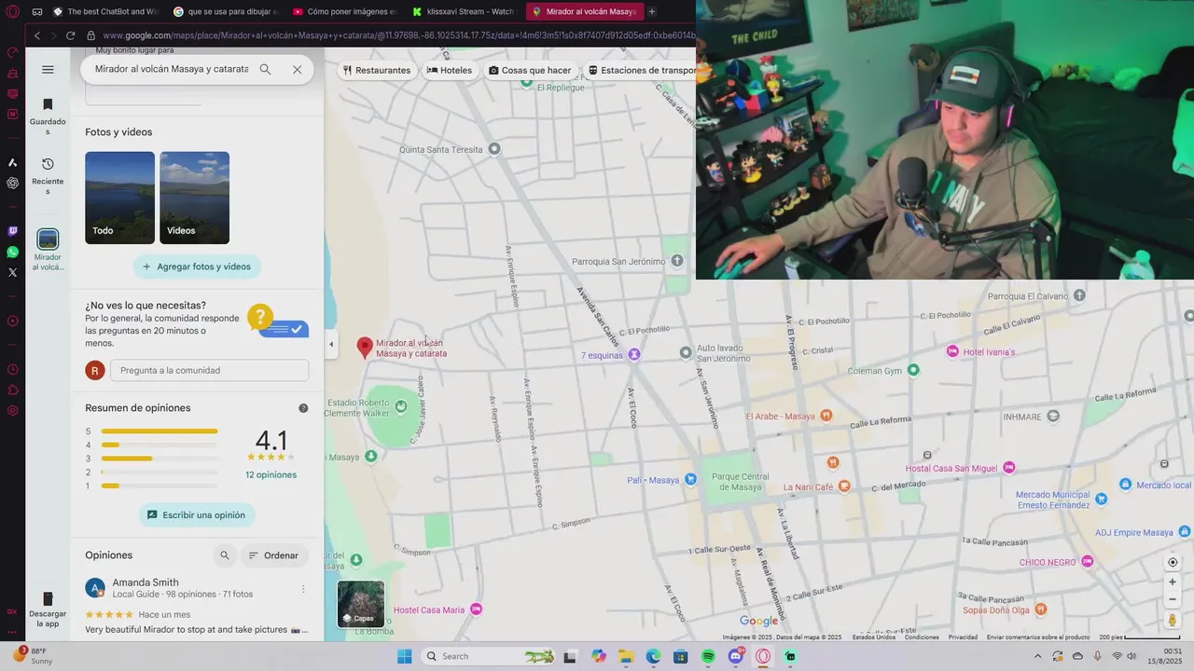Viewport: 1194px width, 671px height.
Task: Open X from Opera sidebar
Action: coord(12,272)
